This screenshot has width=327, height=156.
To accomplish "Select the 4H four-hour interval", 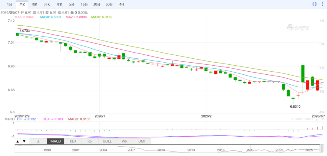I will click(121, 4).
